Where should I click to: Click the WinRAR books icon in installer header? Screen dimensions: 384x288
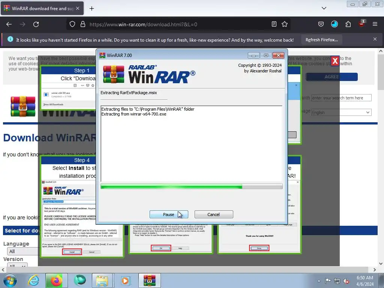[113, 74]
